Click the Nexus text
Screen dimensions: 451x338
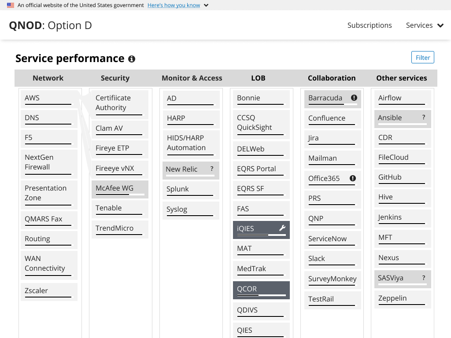click(x=388, y=257)
